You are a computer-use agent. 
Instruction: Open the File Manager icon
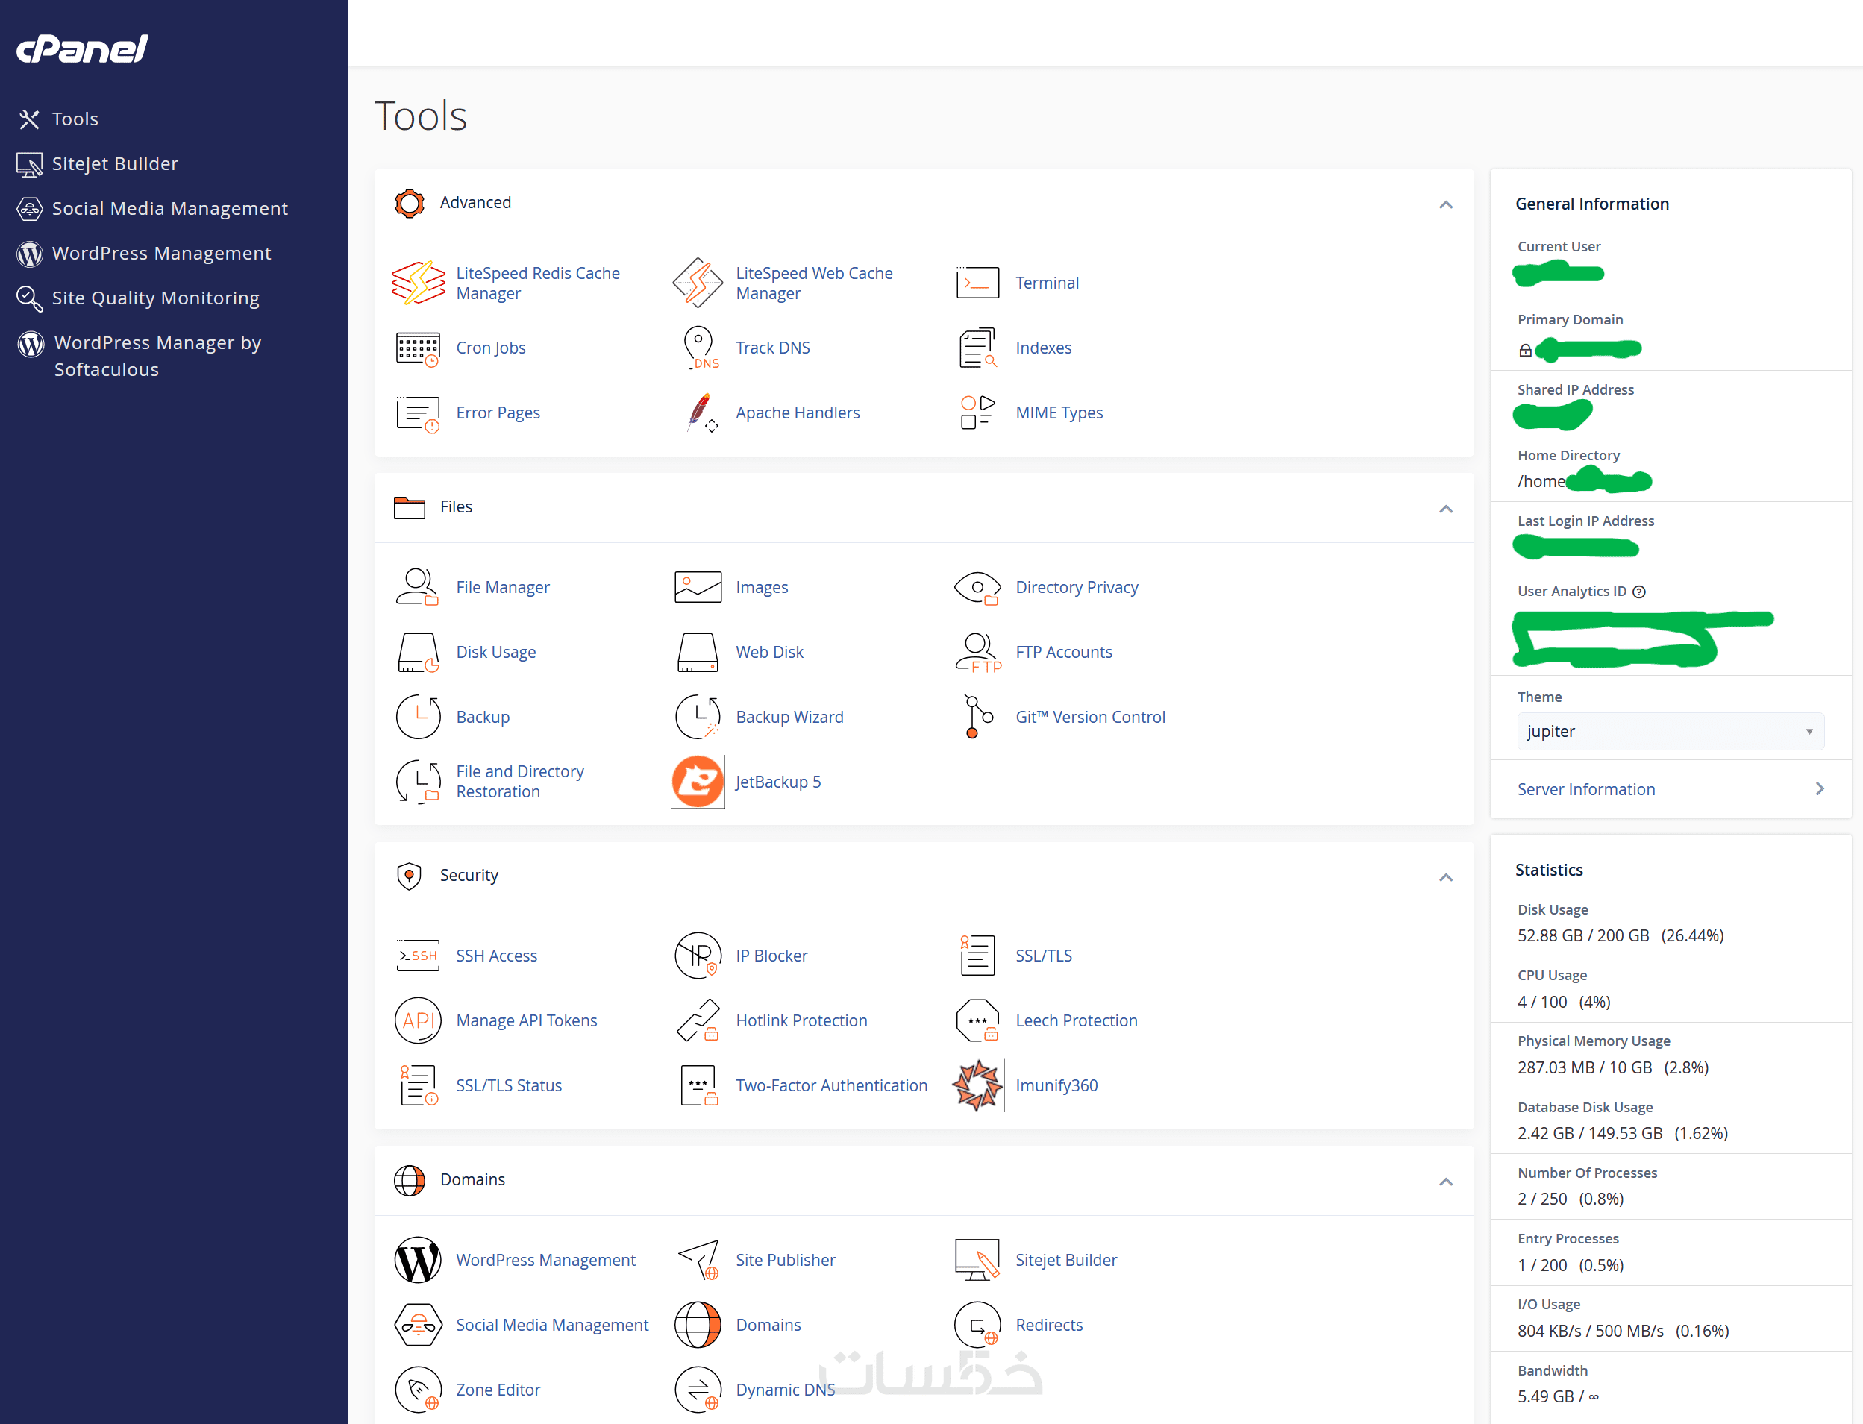point(418,587)
